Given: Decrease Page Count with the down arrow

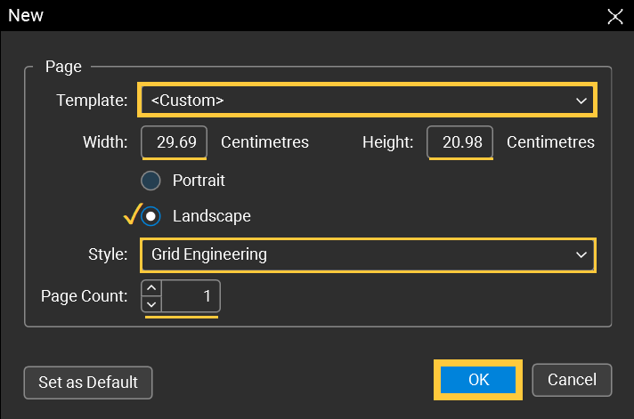Looking at the screenshot, I should click(151, 304).
